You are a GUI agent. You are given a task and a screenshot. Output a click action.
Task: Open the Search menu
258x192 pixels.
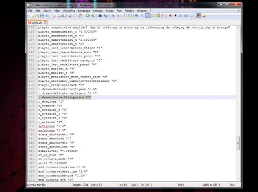(47, 11)
